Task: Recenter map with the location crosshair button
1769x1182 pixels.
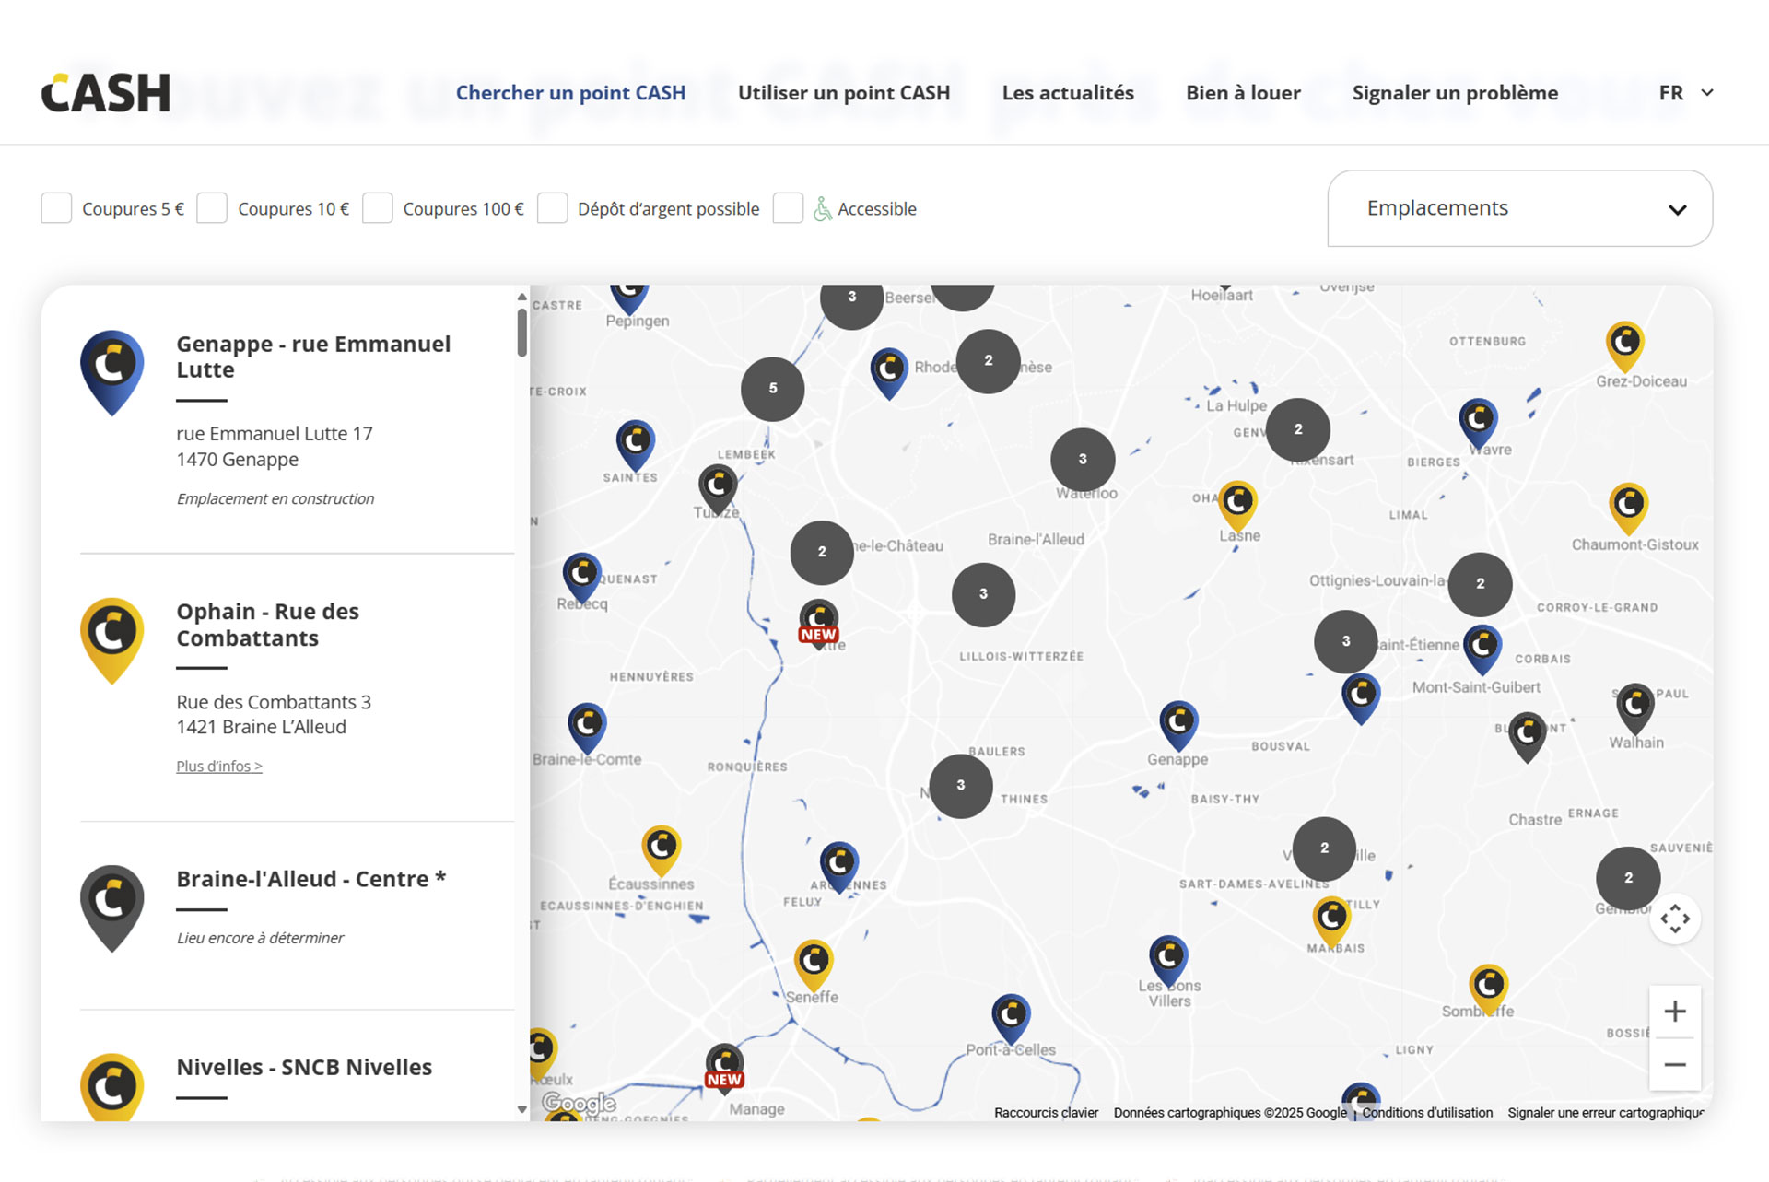Action: point(1674,919)
